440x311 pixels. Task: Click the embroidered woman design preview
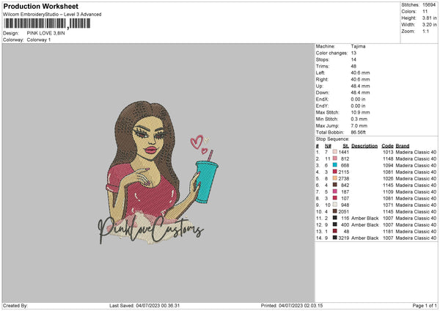click(158, 172)
